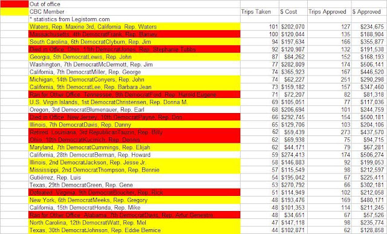Select the '$ Approved' column header

tap(366, 12)
